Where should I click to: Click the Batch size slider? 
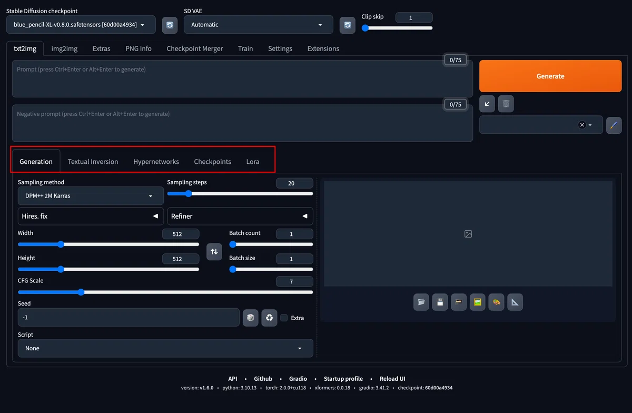coord(271,269)
